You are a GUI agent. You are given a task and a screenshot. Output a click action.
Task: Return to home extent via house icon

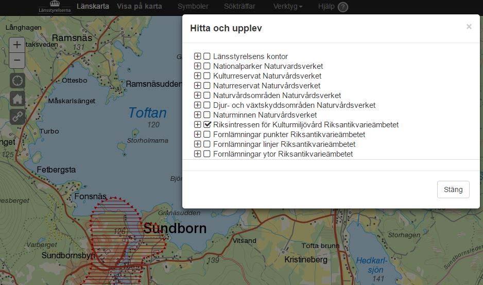[18, 99]
